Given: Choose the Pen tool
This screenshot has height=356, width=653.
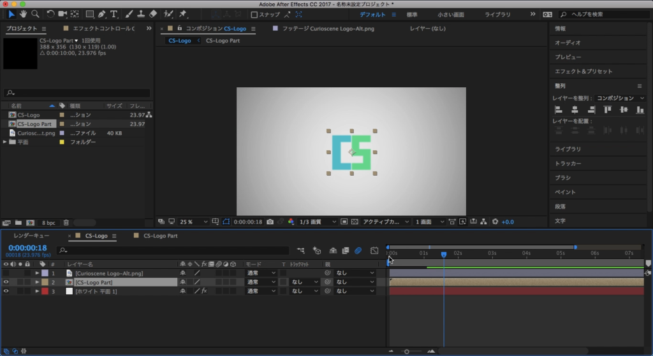Looking at the screenshot, I should pyautogui.click(x=103, y=14).
